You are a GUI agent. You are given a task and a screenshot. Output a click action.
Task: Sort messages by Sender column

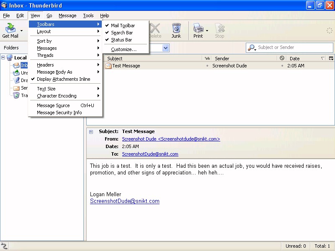(245, 58)
